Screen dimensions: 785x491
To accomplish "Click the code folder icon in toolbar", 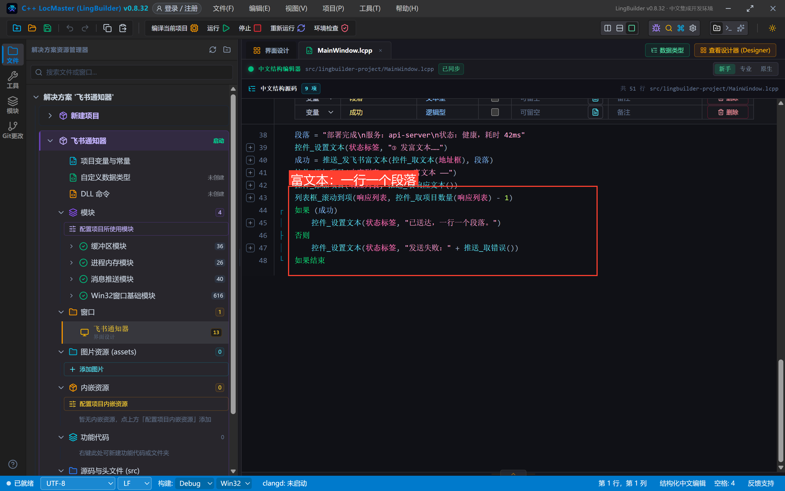I will pos(717,28).
